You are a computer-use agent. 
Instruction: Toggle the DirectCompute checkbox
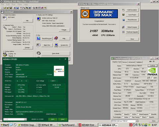[138, 114]
